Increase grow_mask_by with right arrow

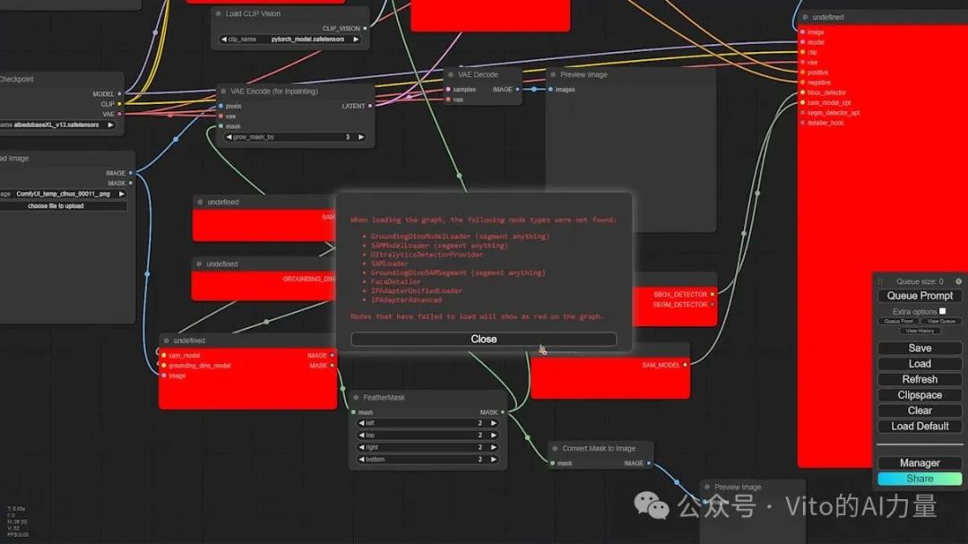(361, 137)
